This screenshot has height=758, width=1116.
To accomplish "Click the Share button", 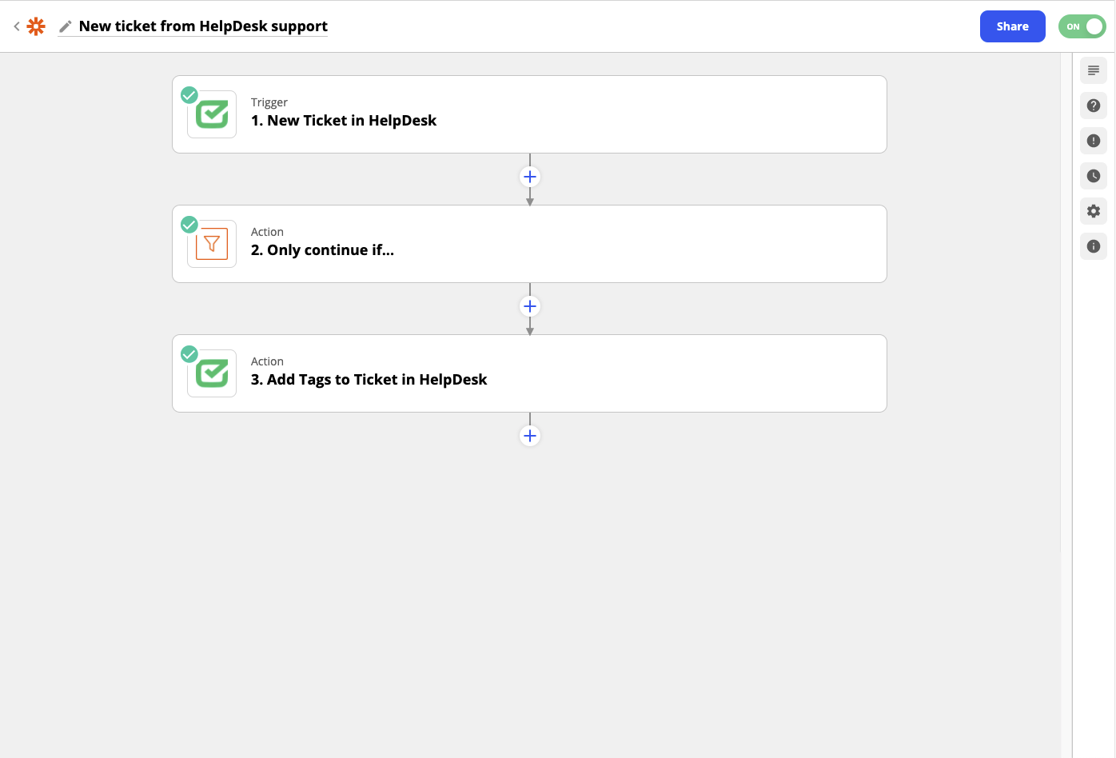I will [1013, 26].
